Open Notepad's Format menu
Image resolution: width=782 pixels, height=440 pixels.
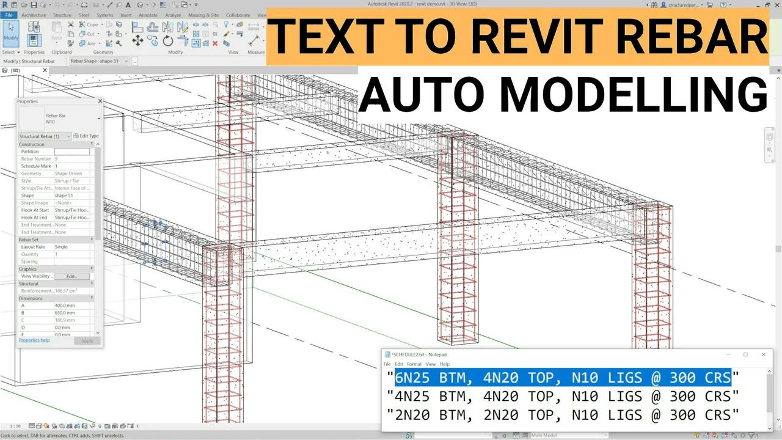[x=414, y=364]
